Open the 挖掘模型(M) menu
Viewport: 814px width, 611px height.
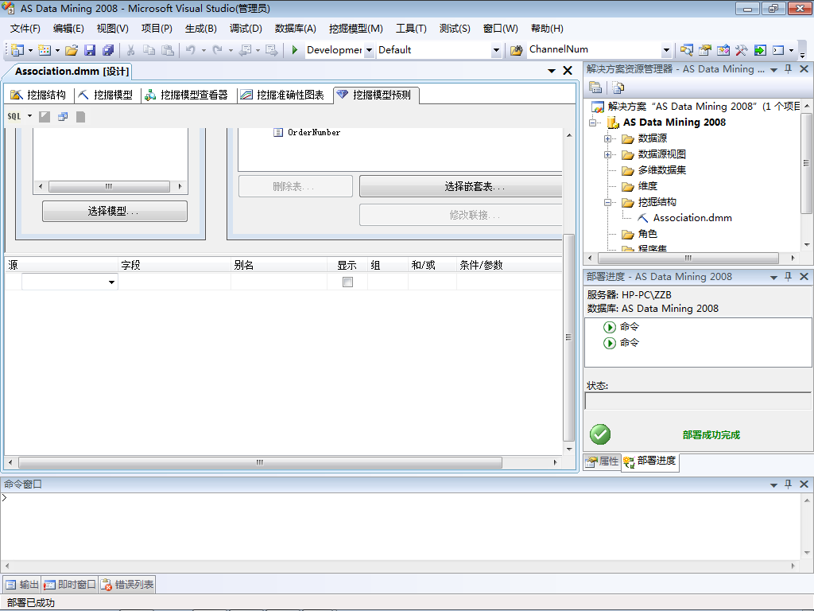356,29
